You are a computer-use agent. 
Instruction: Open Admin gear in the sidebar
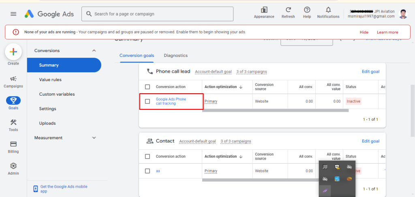(13, 169)
